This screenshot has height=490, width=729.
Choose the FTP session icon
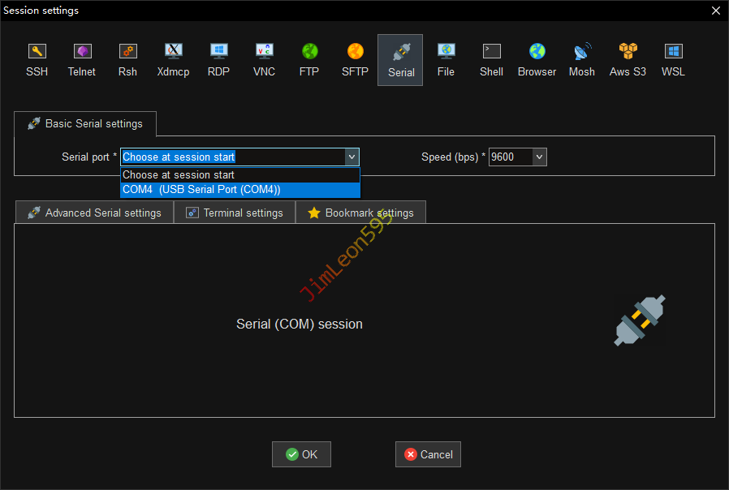(x=309, y=59)
